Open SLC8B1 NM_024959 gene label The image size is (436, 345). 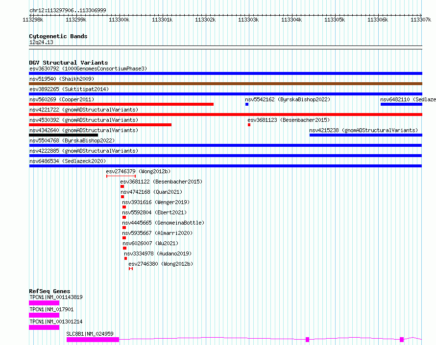(x=90, y=334)
